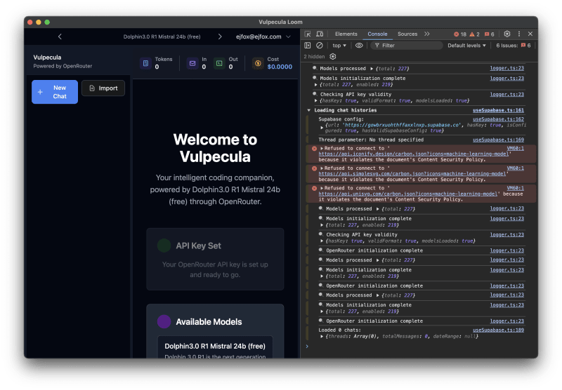Click the Import button
The image size is (562, 390).
(103, 88)
